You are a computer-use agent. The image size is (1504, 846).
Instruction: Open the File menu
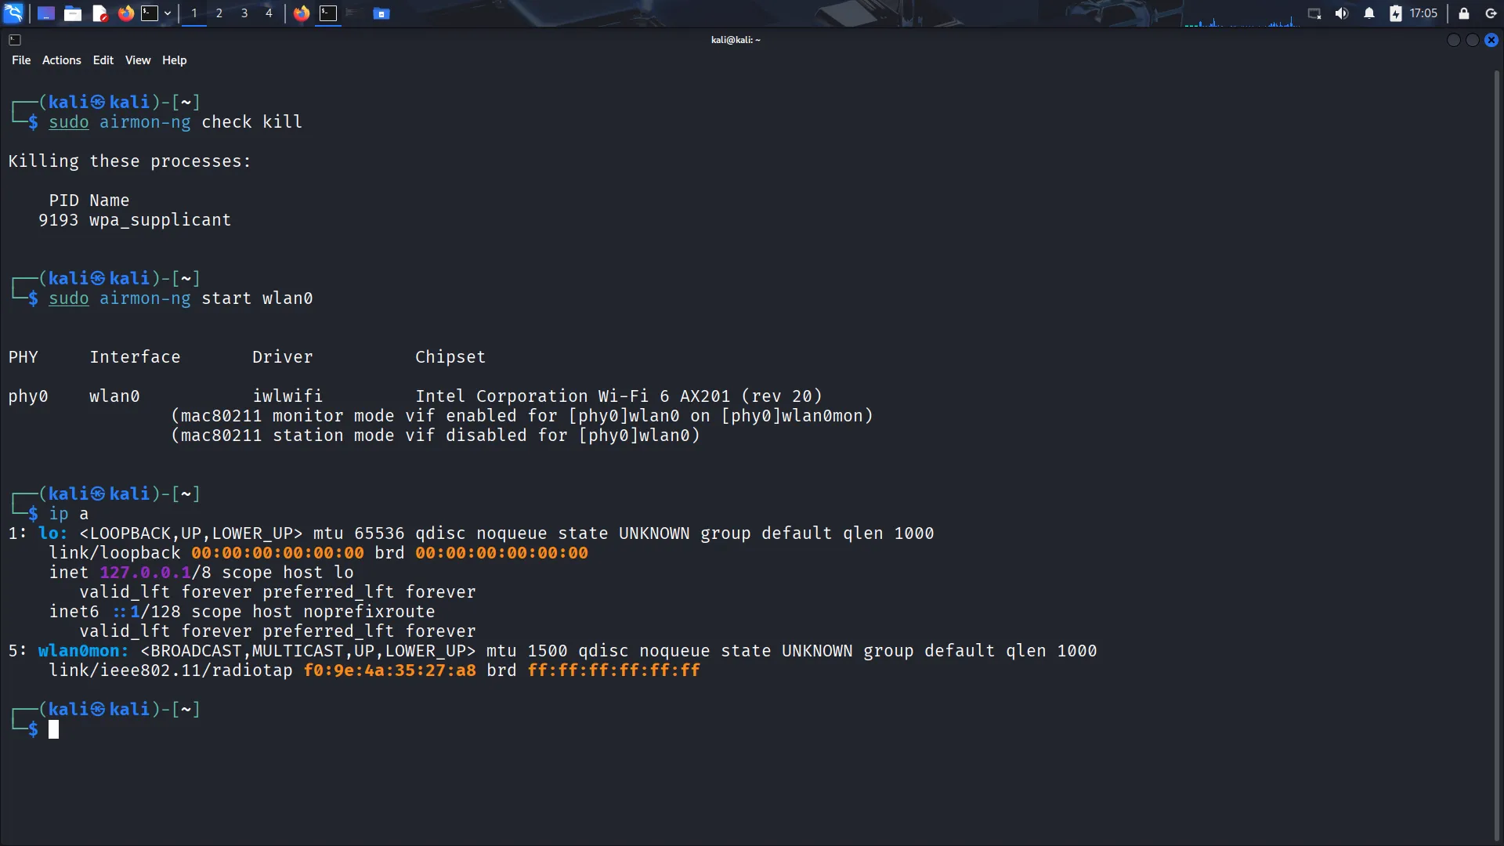[21, 60]
